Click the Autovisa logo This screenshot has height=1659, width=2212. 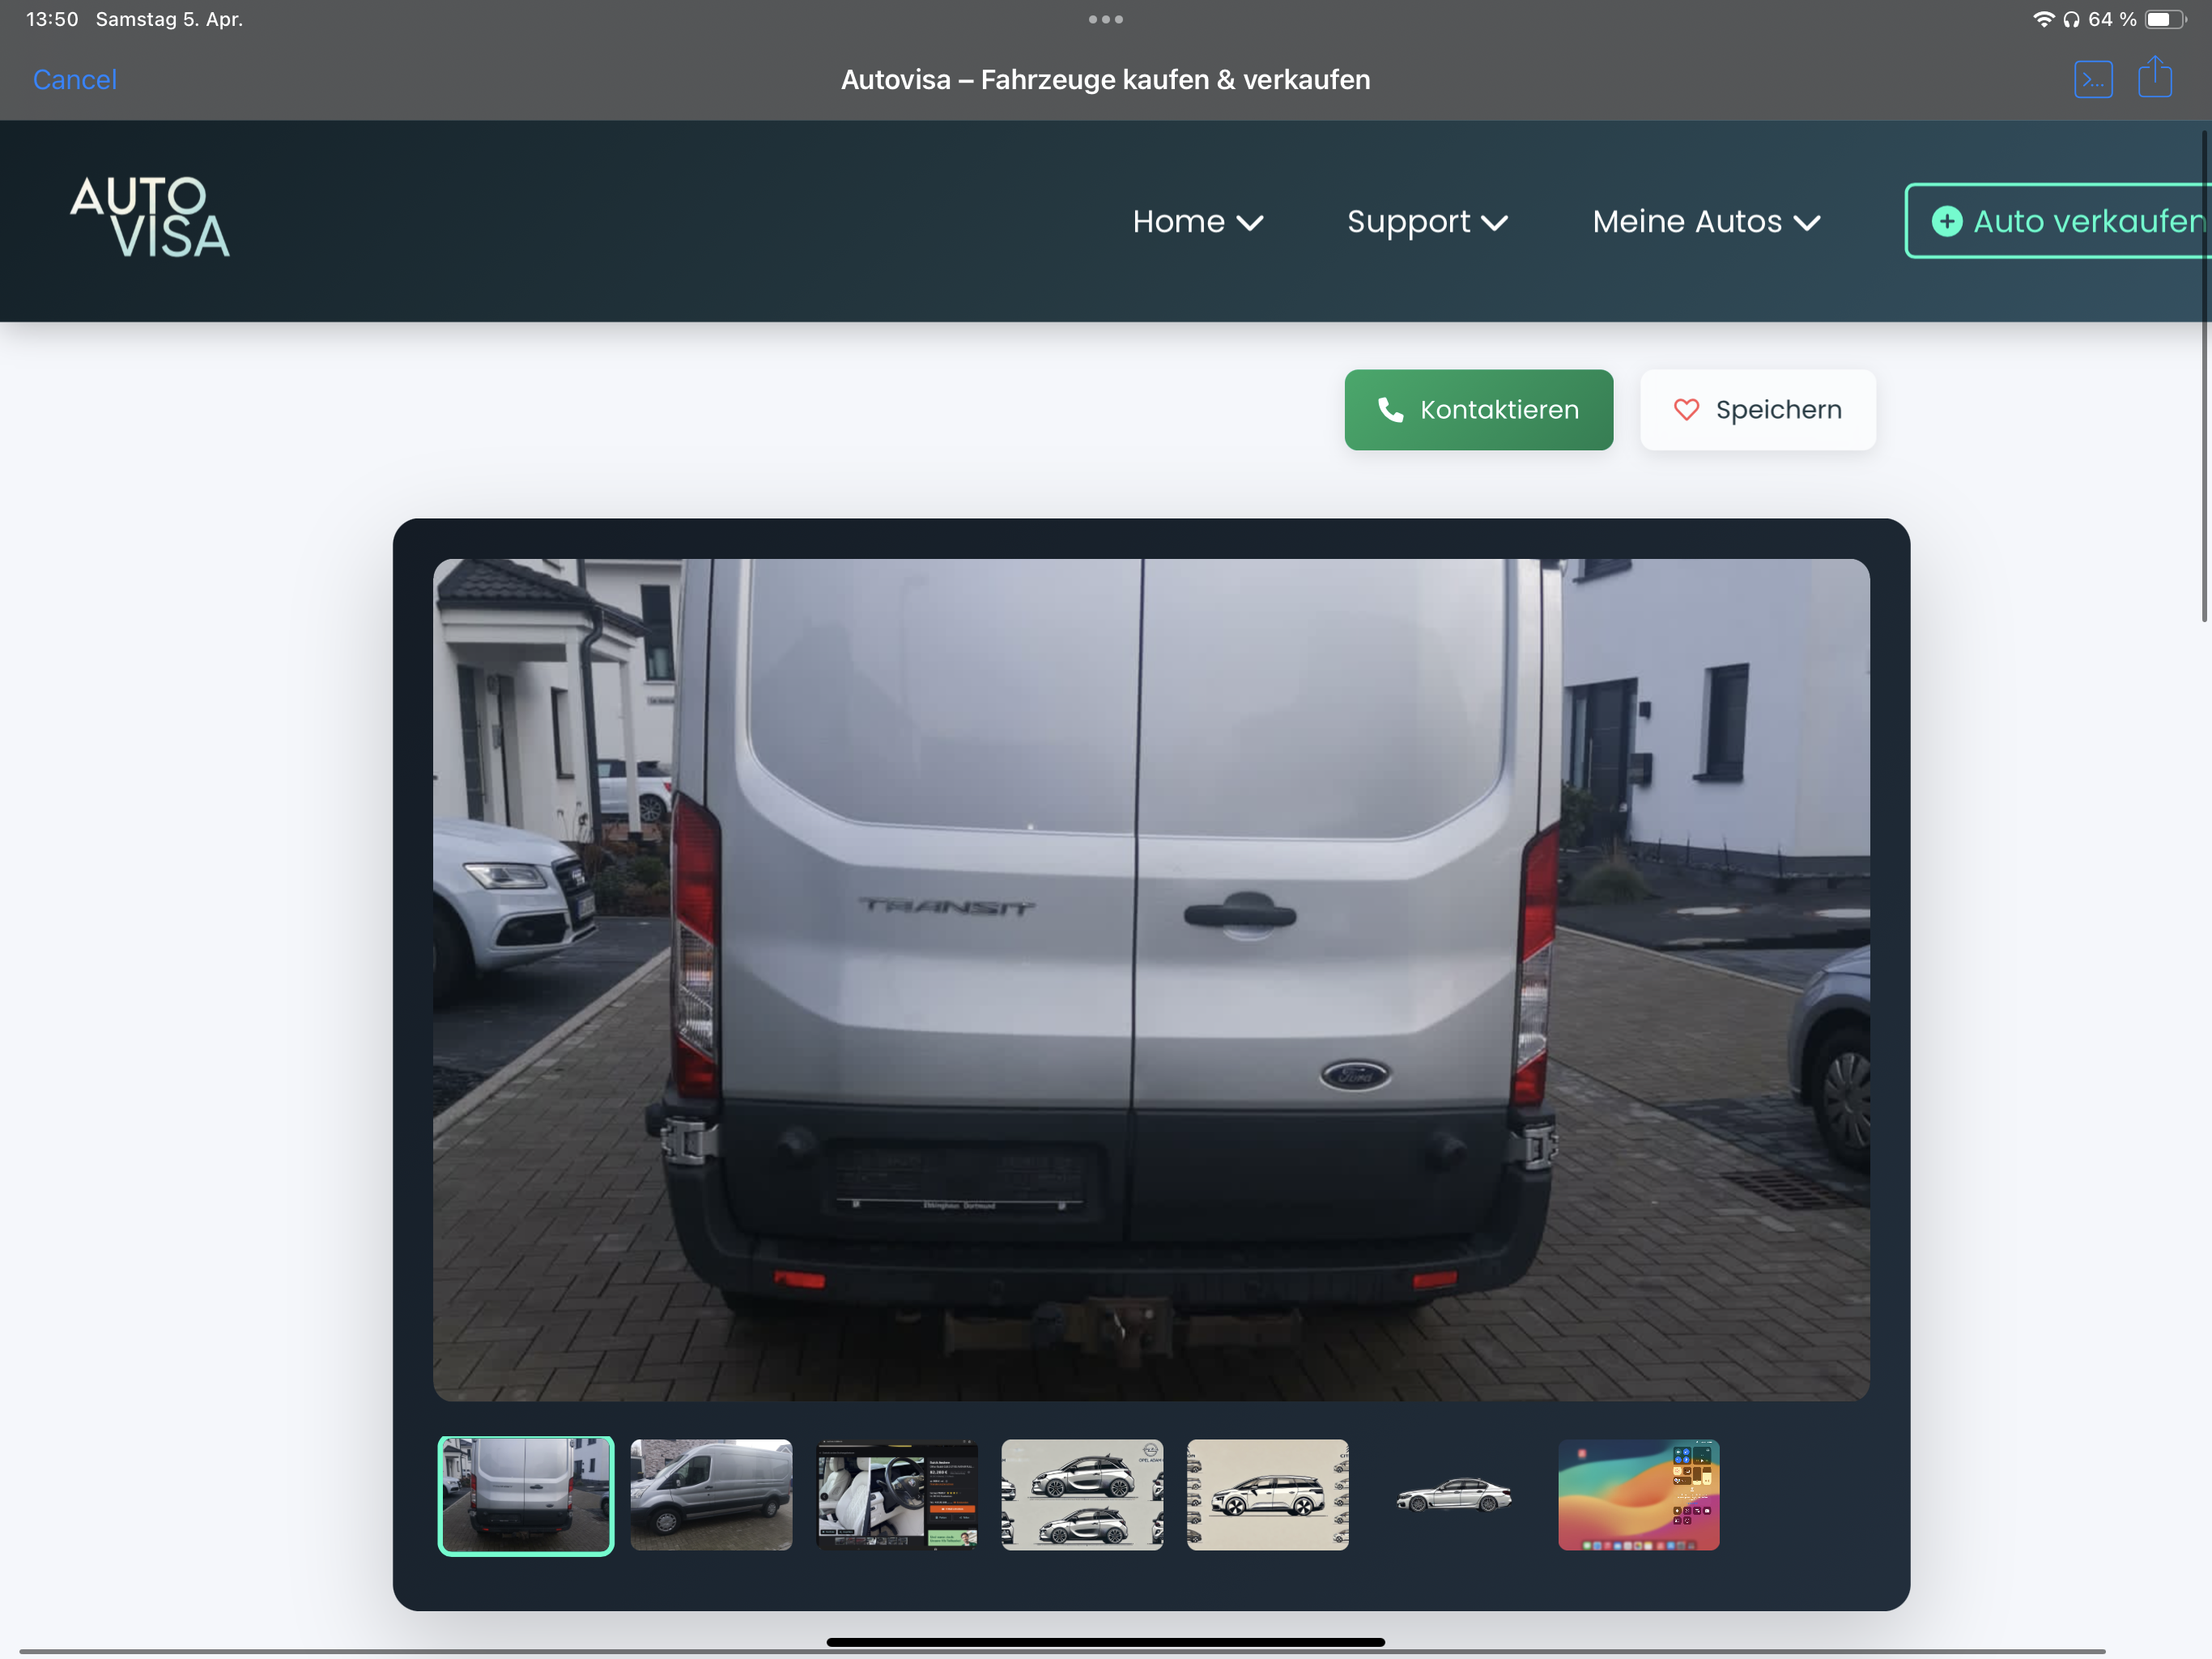pyautogui.click(x=150, y=216)
